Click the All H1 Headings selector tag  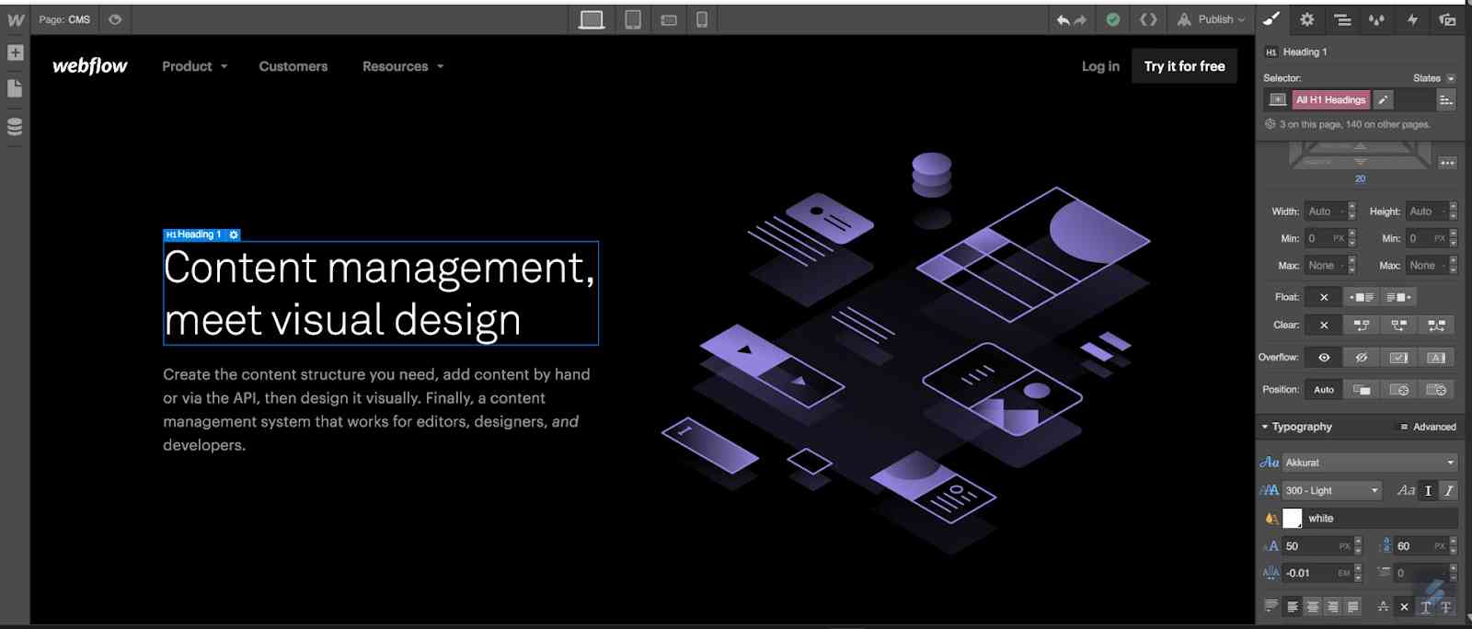point(1331,99)
